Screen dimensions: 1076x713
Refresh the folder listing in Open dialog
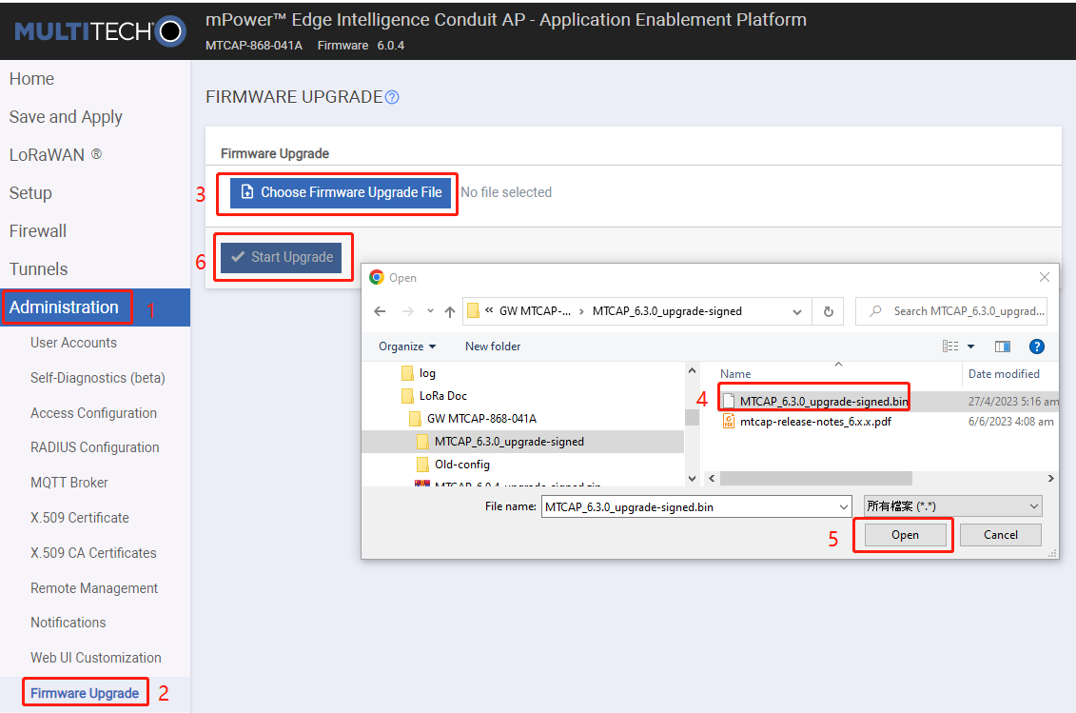[829, 312]
